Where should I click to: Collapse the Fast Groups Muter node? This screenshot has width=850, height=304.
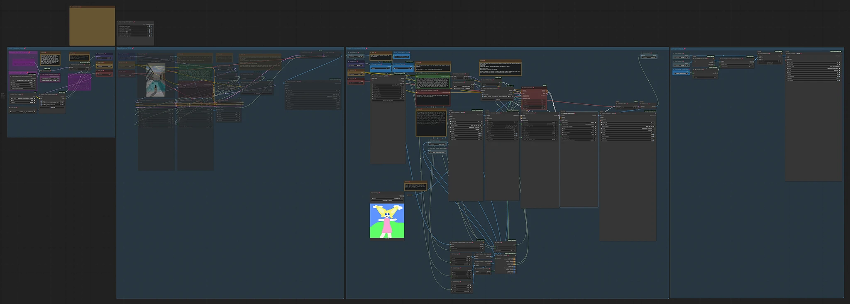point(118,22)
